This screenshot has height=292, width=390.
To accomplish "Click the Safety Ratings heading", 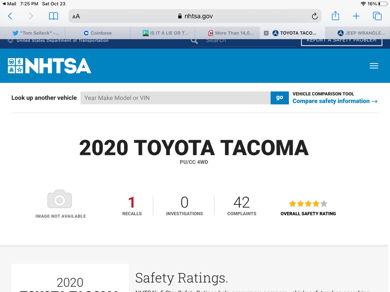I will pyautogui.click(x=182, y=278).
